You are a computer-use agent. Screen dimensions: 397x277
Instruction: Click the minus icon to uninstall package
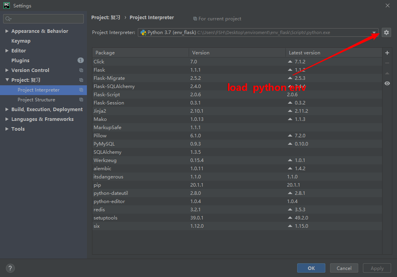[387, 63]
